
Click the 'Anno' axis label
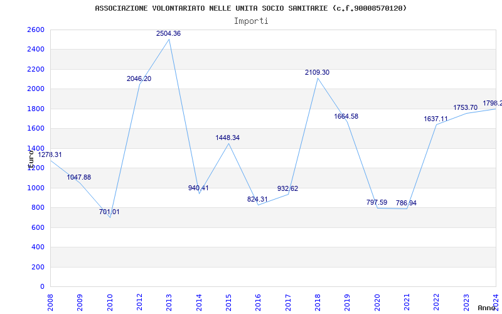(486, 308)
